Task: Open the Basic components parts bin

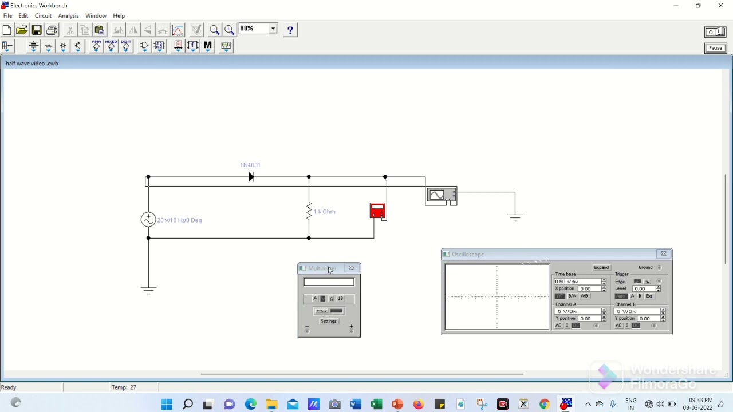Action: pyautogui.click(x=49, y=46)
